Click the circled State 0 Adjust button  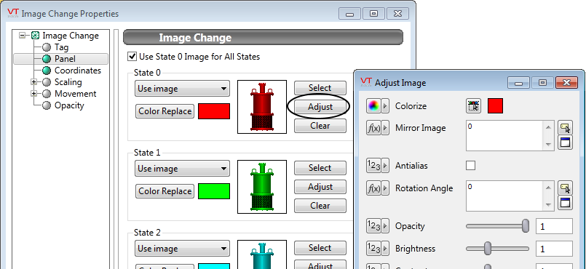[320, 107]
